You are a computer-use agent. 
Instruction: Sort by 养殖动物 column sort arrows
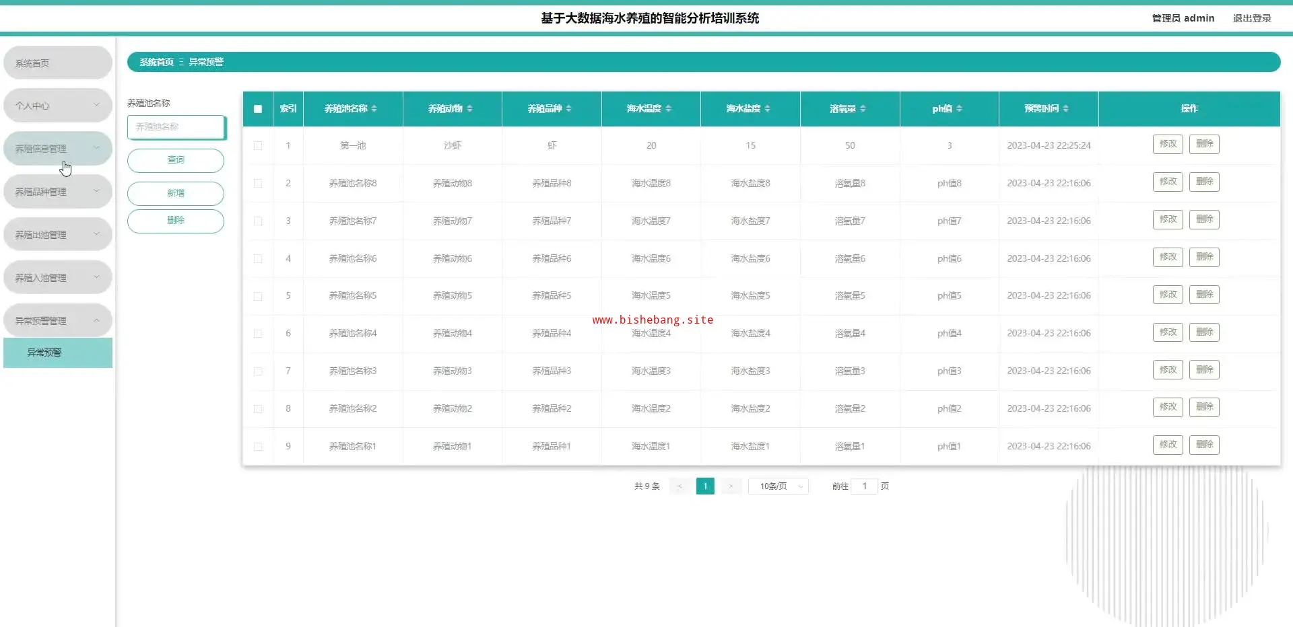[x=469, y=109]
